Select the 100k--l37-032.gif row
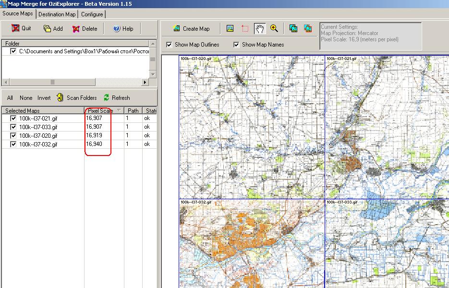The height and width of the screenshot is (288, 449). (x=38, y=144)
